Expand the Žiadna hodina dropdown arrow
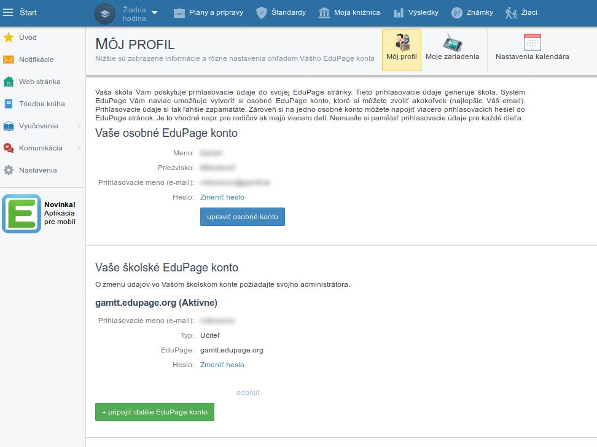 155,12
